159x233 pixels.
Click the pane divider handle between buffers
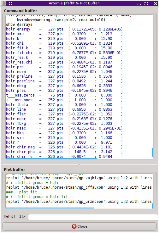(79, 165)
